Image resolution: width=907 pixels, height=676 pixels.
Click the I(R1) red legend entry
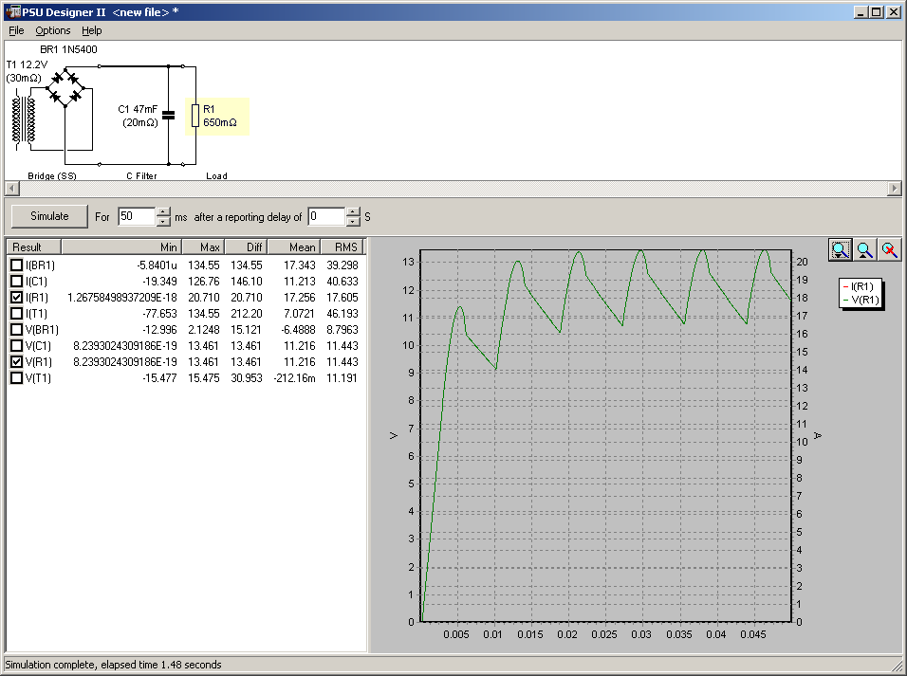click(x=860, y=286)
